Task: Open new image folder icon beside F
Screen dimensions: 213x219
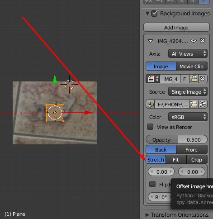Action: tap(194, 79)
